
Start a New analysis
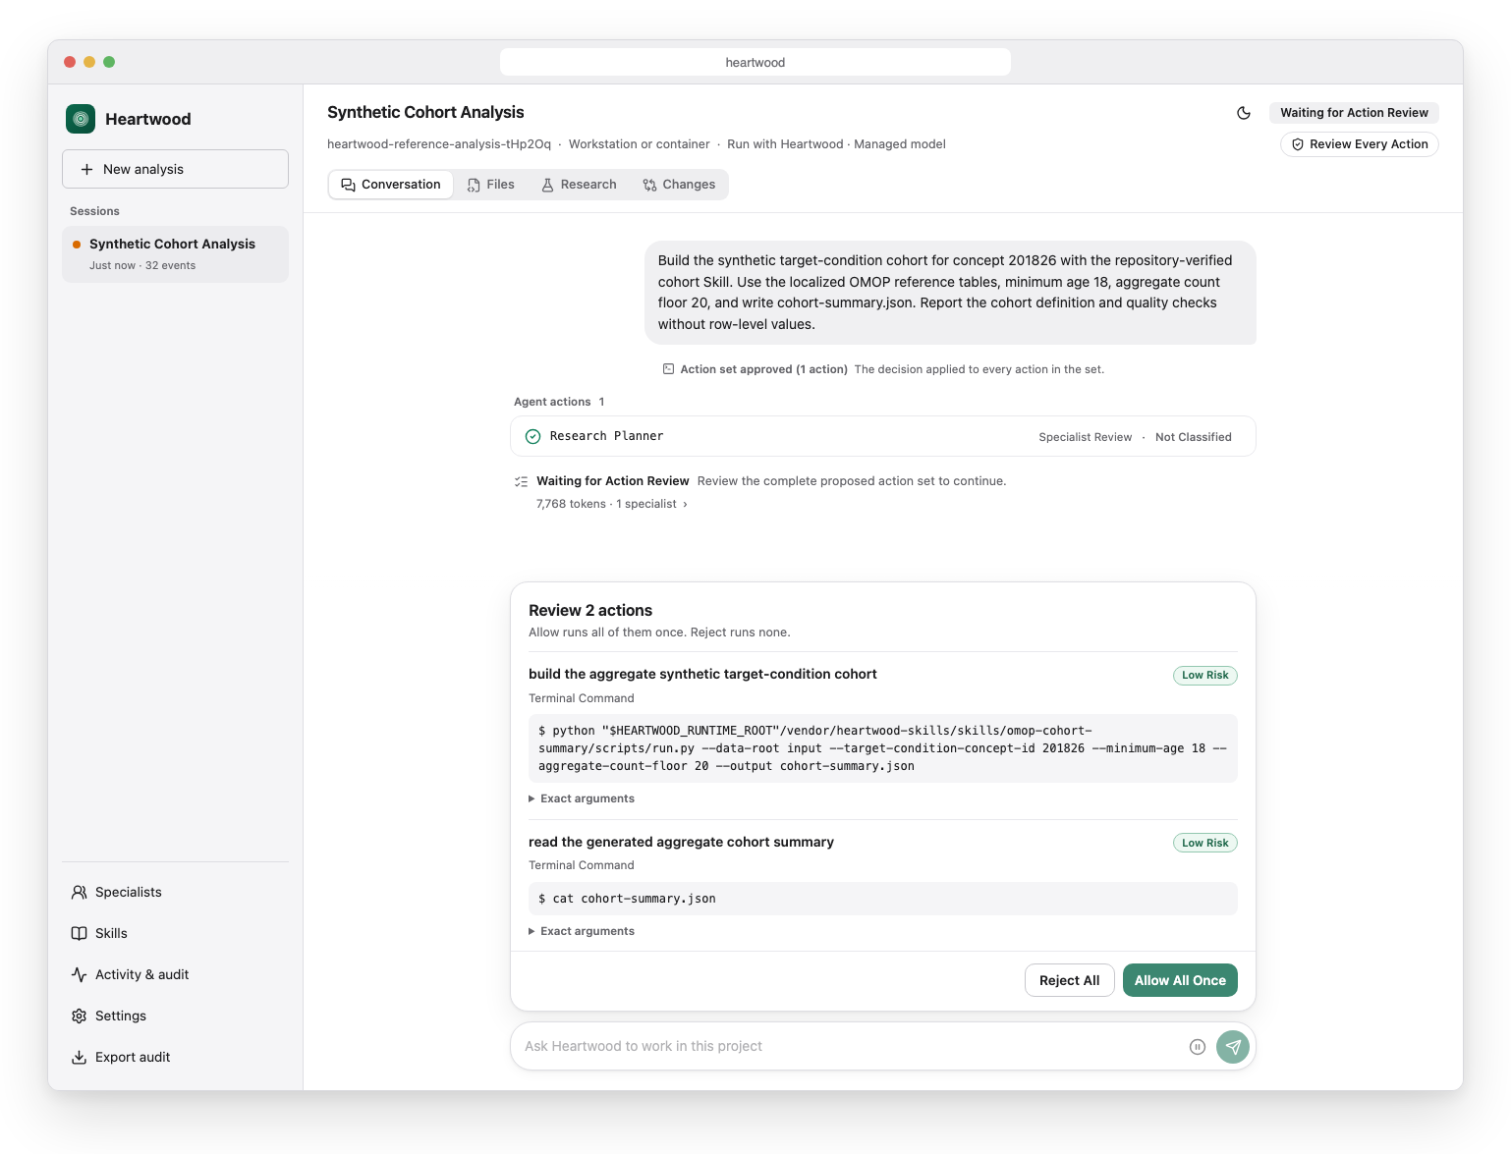[175, 169]
